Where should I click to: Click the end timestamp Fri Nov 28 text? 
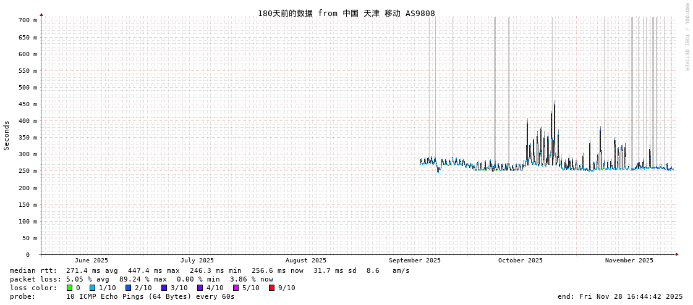pyautogui.click(x=619, y=296)
